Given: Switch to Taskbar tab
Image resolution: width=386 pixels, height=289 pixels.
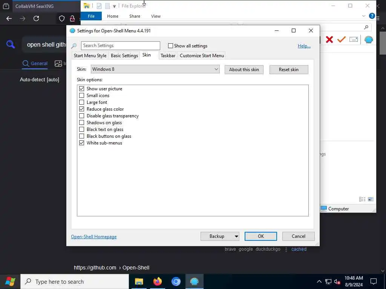Looking at the screenshot, I should click(x=168, y=56).
